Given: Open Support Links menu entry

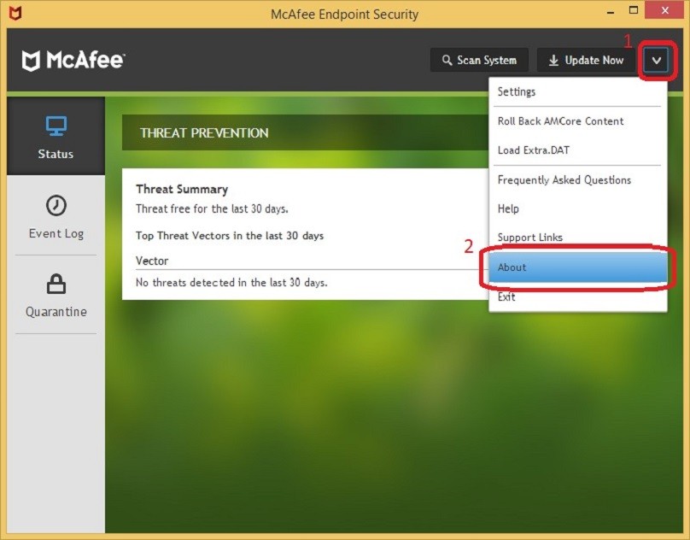Looking at the screenshot, I should coord(578,238).
